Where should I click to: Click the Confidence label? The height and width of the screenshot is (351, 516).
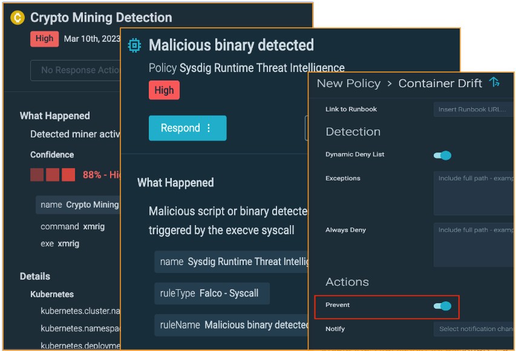pos(52,155)
